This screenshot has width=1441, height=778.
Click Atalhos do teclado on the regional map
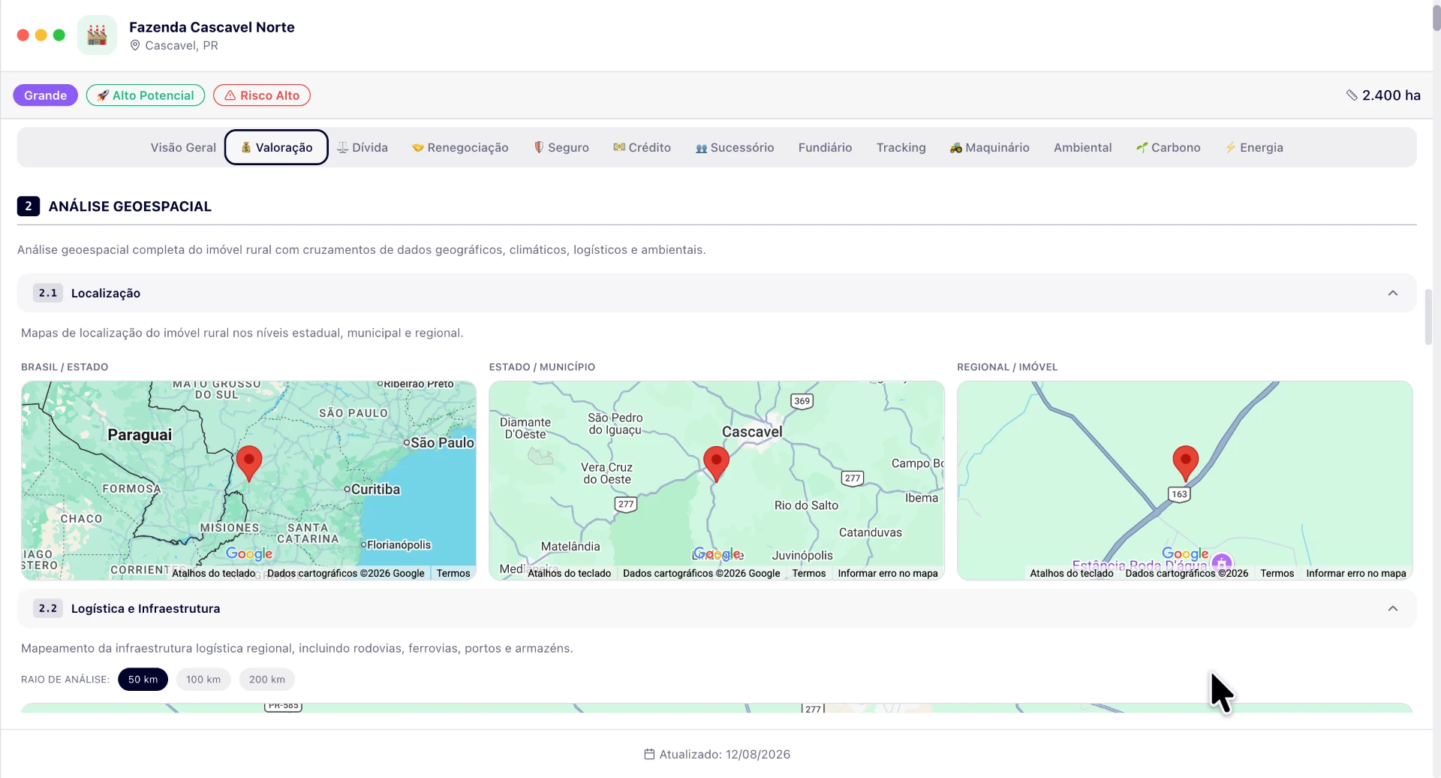pos(1071,573)
